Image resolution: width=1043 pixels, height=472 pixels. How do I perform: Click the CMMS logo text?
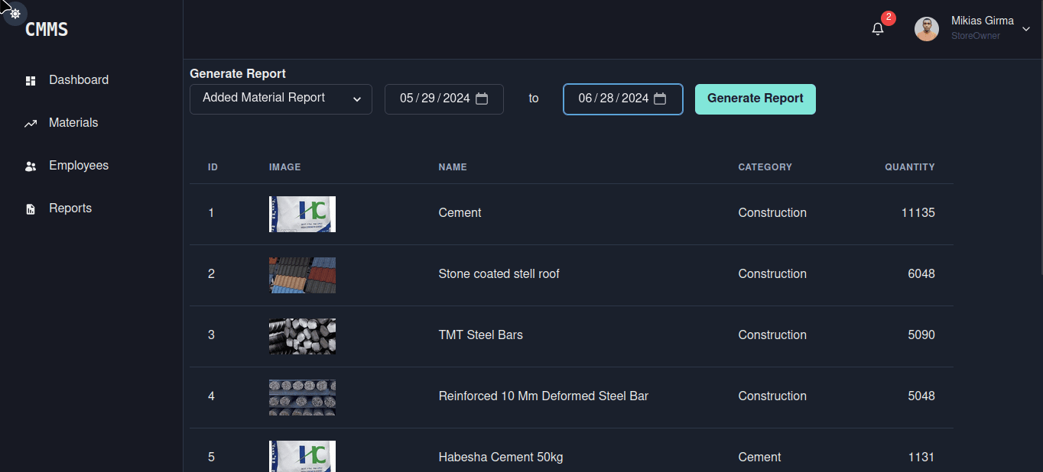click(47, 30)
